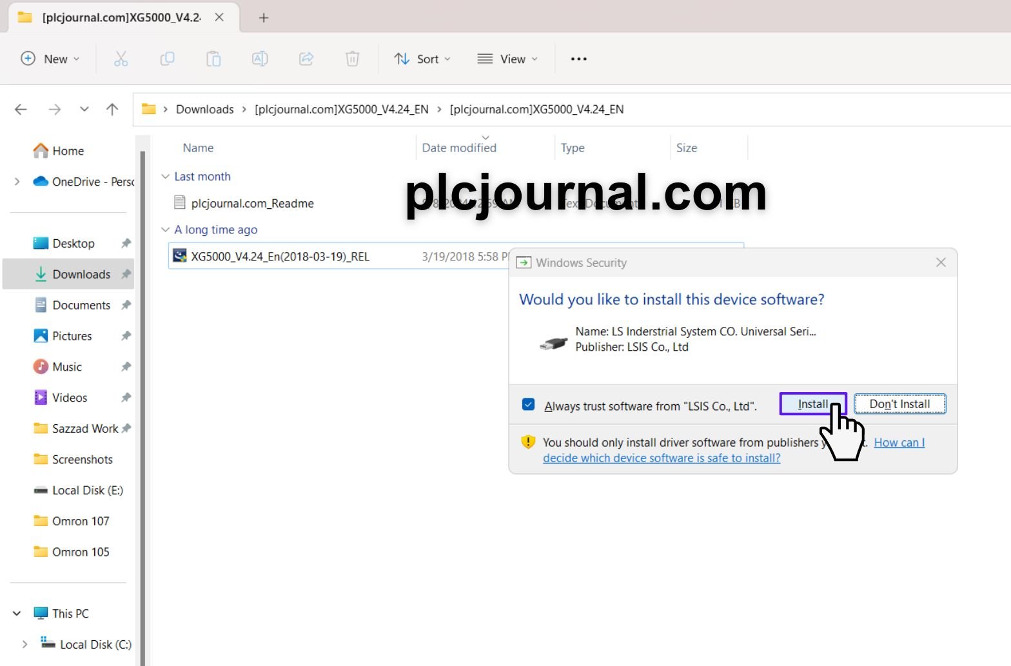
Task: Open the View dropdown menu
Action: [507, 59]
